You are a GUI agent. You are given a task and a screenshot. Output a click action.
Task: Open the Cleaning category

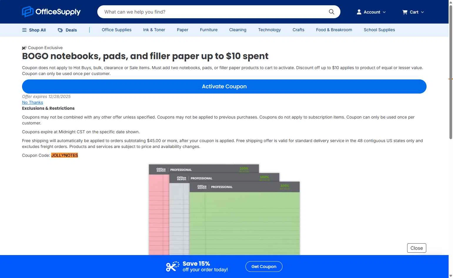238,30
